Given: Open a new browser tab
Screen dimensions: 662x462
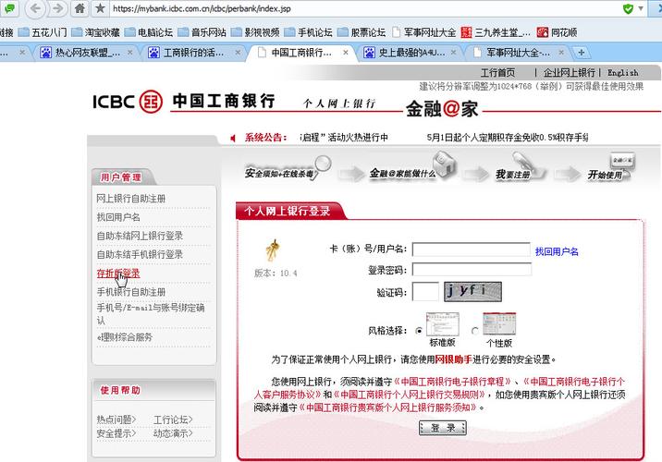Looking at the screenshot, I should 582,52.
